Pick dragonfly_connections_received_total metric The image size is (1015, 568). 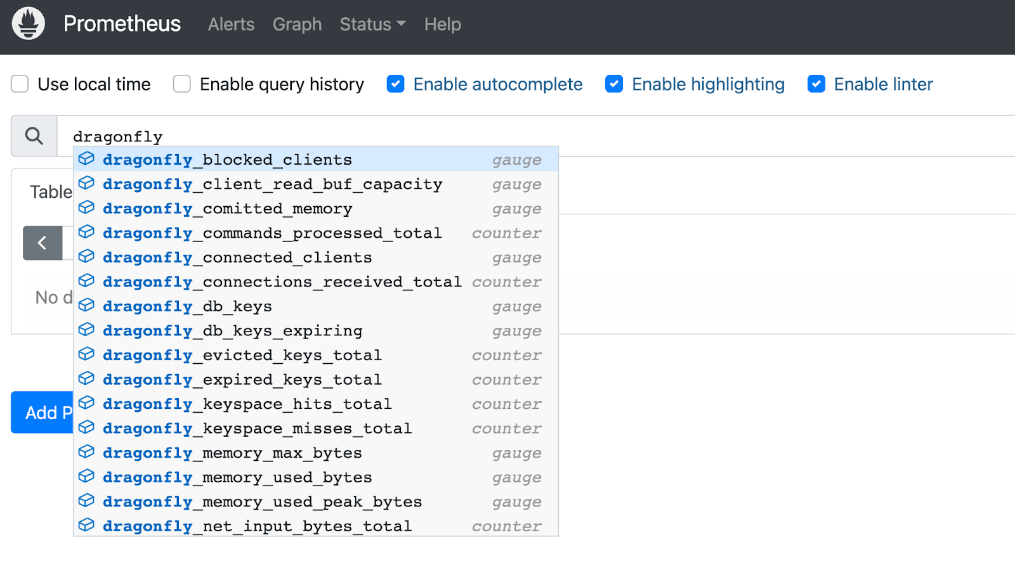point(316,281)
